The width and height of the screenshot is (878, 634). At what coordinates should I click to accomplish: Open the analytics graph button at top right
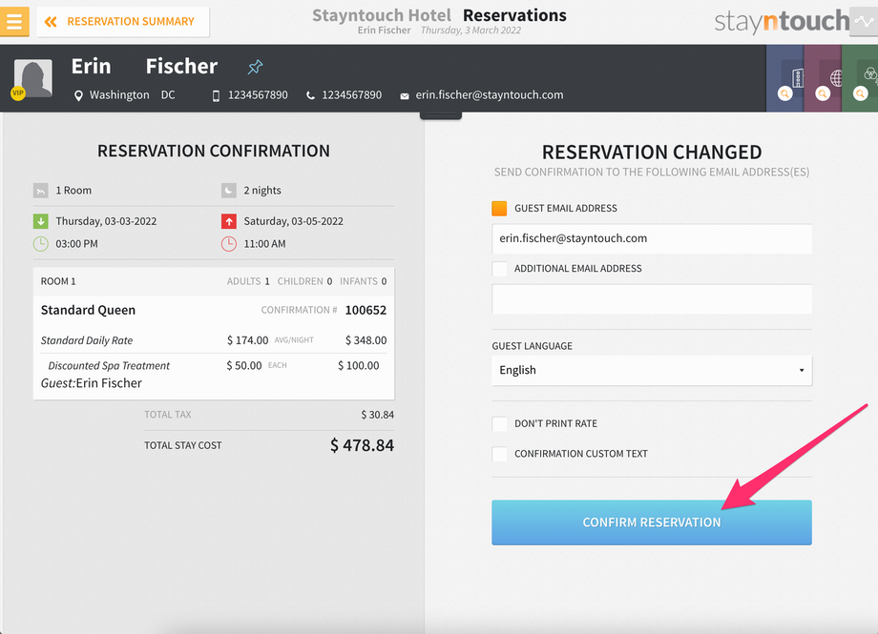(865, 22)
